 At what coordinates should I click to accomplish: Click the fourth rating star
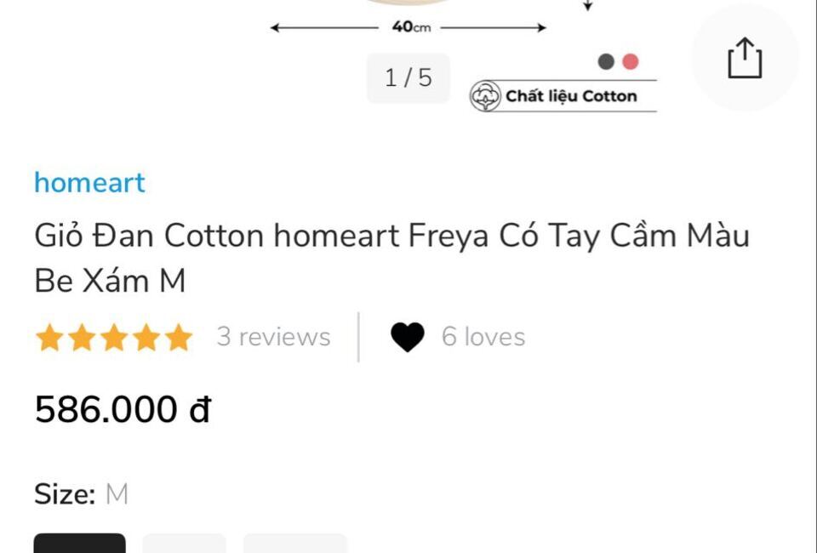(146, 337)
